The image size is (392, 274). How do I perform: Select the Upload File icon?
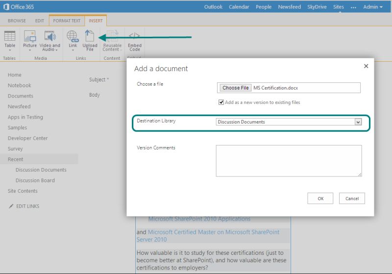point(90,35)
